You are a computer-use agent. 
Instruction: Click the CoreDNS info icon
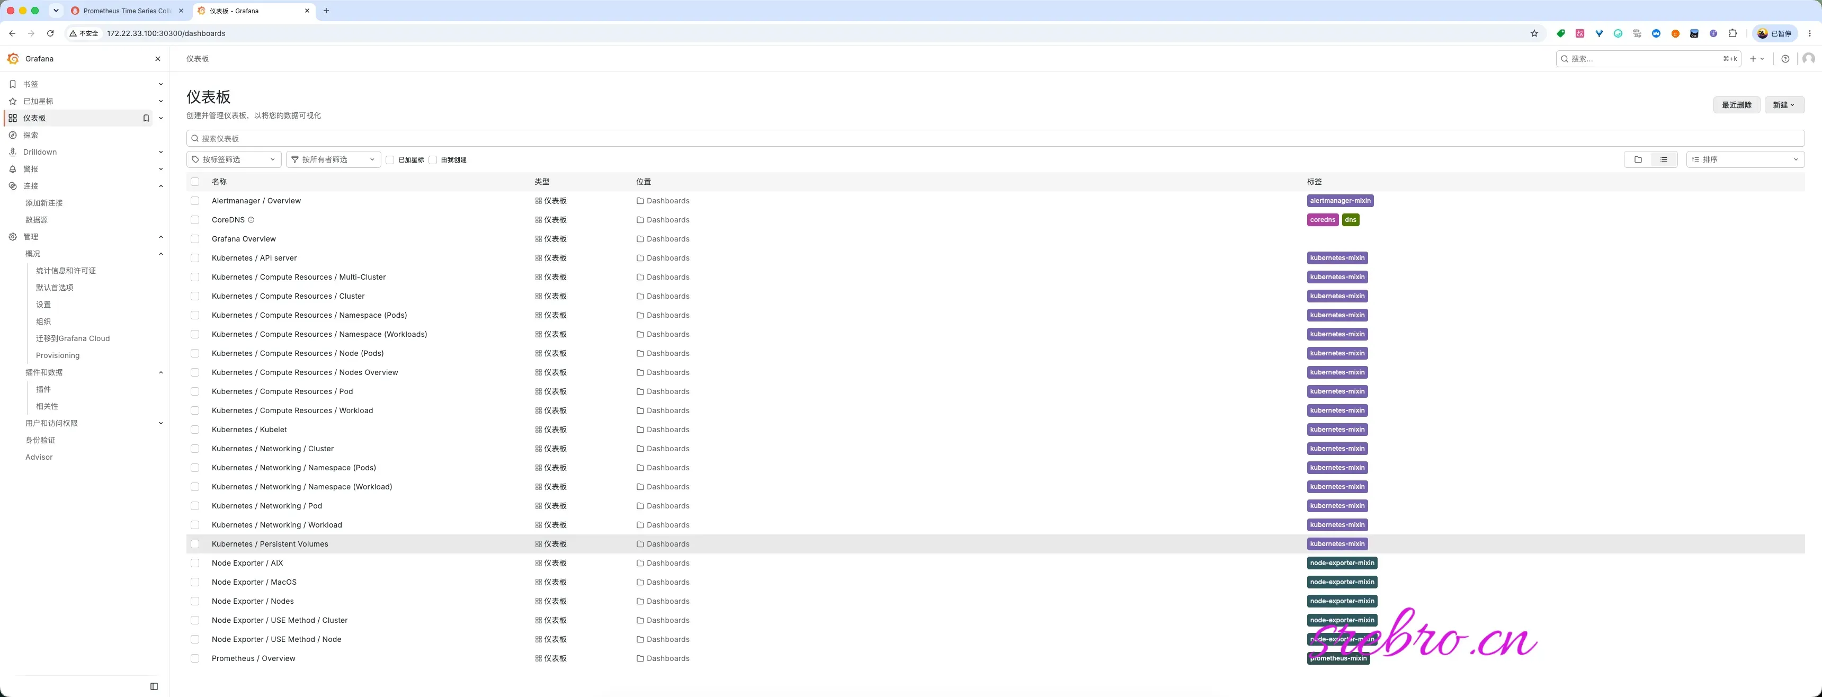tap(251, 220)
